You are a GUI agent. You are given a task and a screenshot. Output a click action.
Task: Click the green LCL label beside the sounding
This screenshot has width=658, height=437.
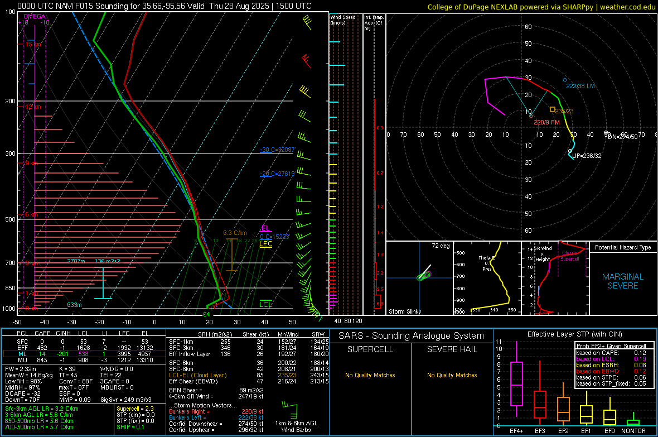(x=265, y=305)
